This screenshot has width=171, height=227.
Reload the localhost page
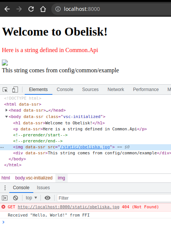point(31,9)
